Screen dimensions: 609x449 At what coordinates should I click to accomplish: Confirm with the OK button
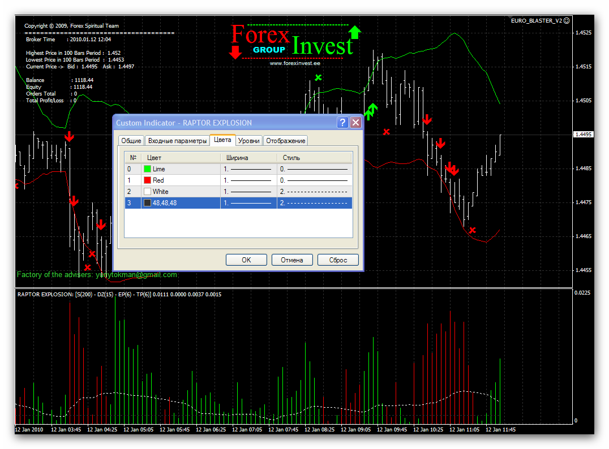(x=246, y=260)
